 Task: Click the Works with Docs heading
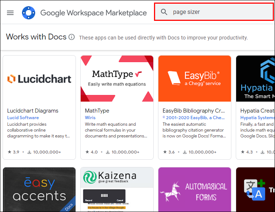click(x=36, y=37)
